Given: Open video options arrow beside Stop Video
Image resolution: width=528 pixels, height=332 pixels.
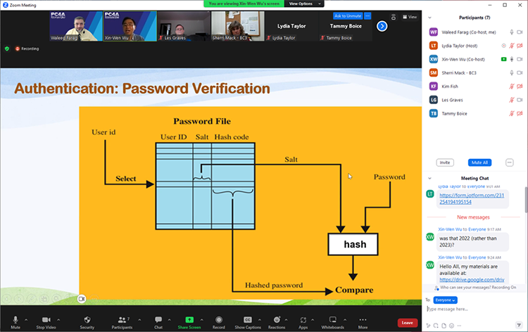Looking at the screenshot, I should (x=58, y=320).
